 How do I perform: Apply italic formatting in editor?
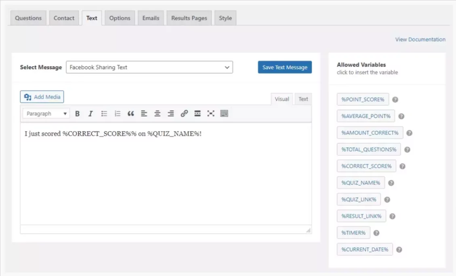point(90,114)
